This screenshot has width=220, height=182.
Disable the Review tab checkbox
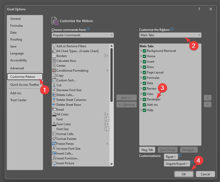click(x=144, y=89)
